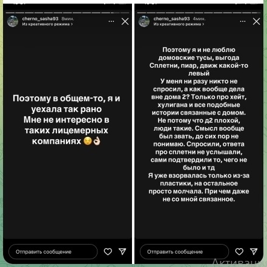Screen dimensions: 267x267
Task: Open the left story's profile avatar
Action: coord(13,21)
